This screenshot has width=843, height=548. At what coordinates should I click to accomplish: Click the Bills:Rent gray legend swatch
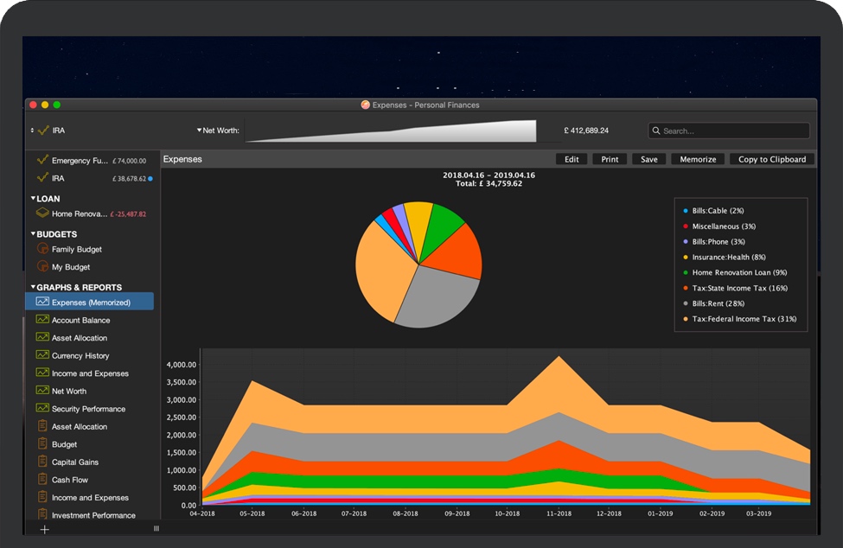686,303
